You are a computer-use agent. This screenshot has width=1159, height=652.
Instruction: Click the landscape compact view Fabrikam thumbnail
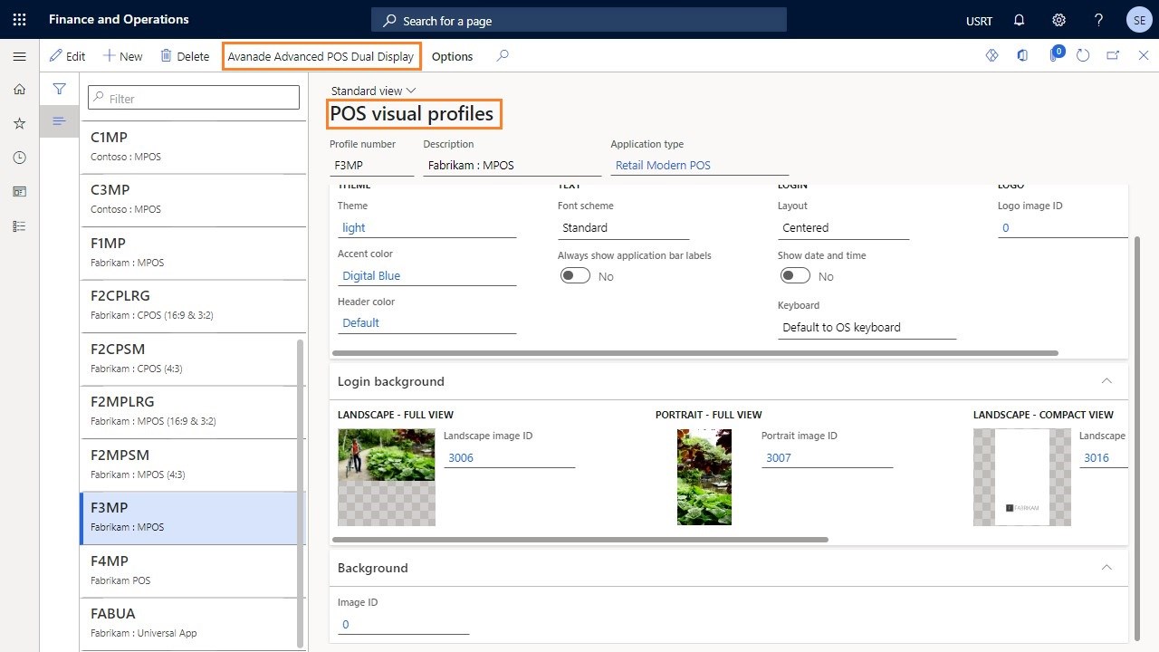point(1022,477)
